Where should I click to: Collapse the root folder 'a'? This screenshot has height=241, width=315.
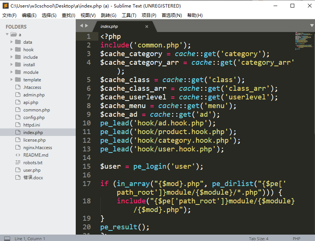point(7,34)
